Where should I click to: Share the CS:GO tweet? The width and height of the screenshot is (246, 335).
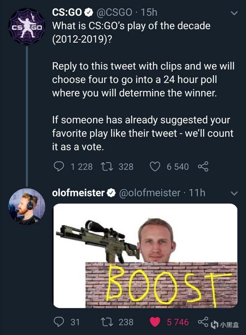coord(203,167)
